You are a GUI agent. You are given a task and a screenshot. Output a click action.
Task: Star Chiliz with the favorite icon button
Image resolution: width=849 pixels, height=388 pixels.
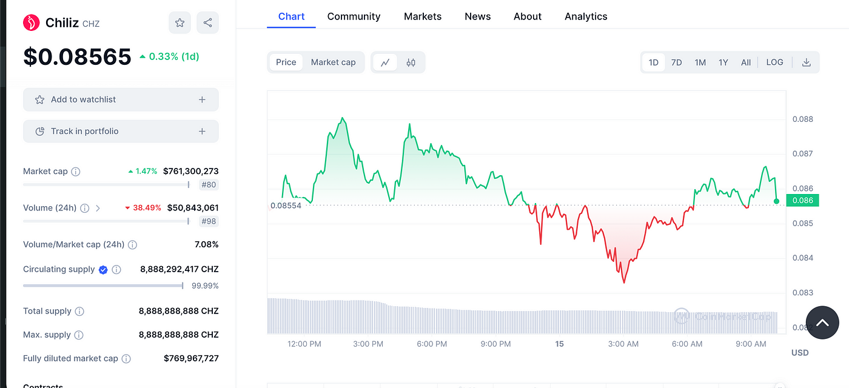pyautogui.click(x=180, y=22)
